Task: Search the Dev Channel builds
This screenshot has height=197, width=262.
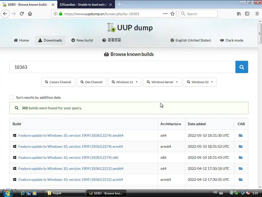Action: (x=91, y=82)
